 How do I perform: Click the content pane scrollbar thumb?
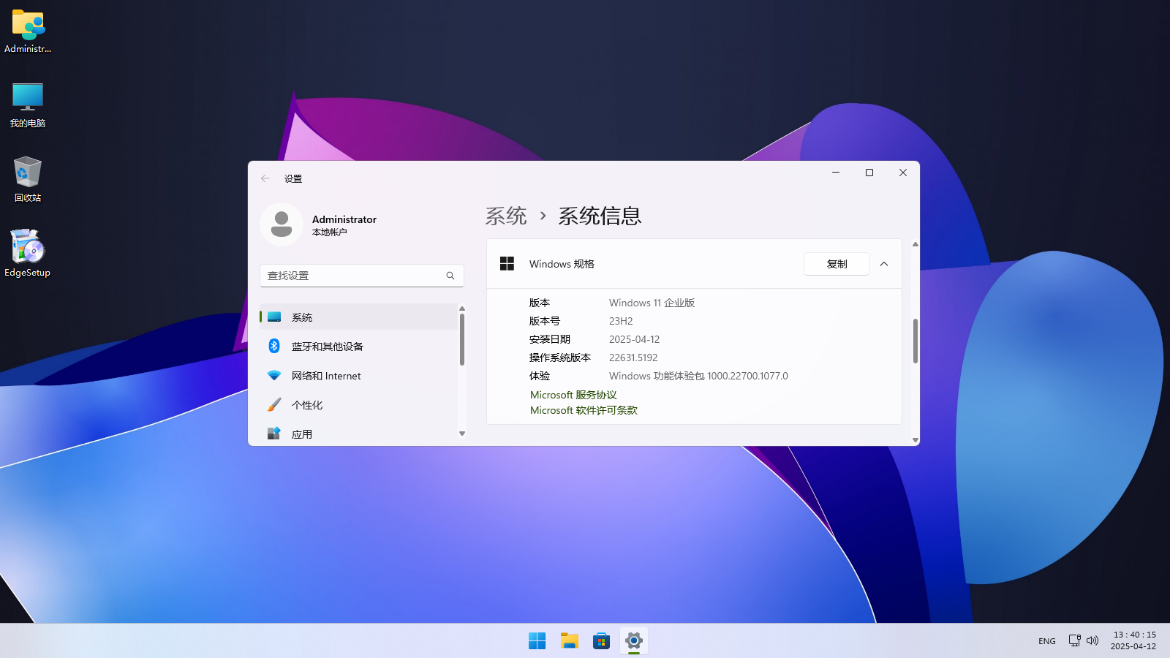(916, 341)
